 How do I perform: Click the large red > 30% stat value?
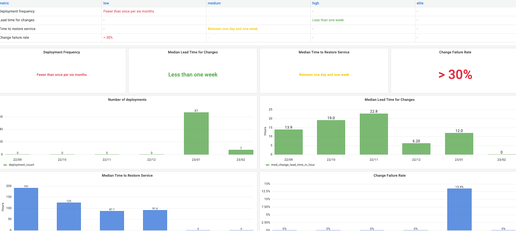[x=455, y=75]
